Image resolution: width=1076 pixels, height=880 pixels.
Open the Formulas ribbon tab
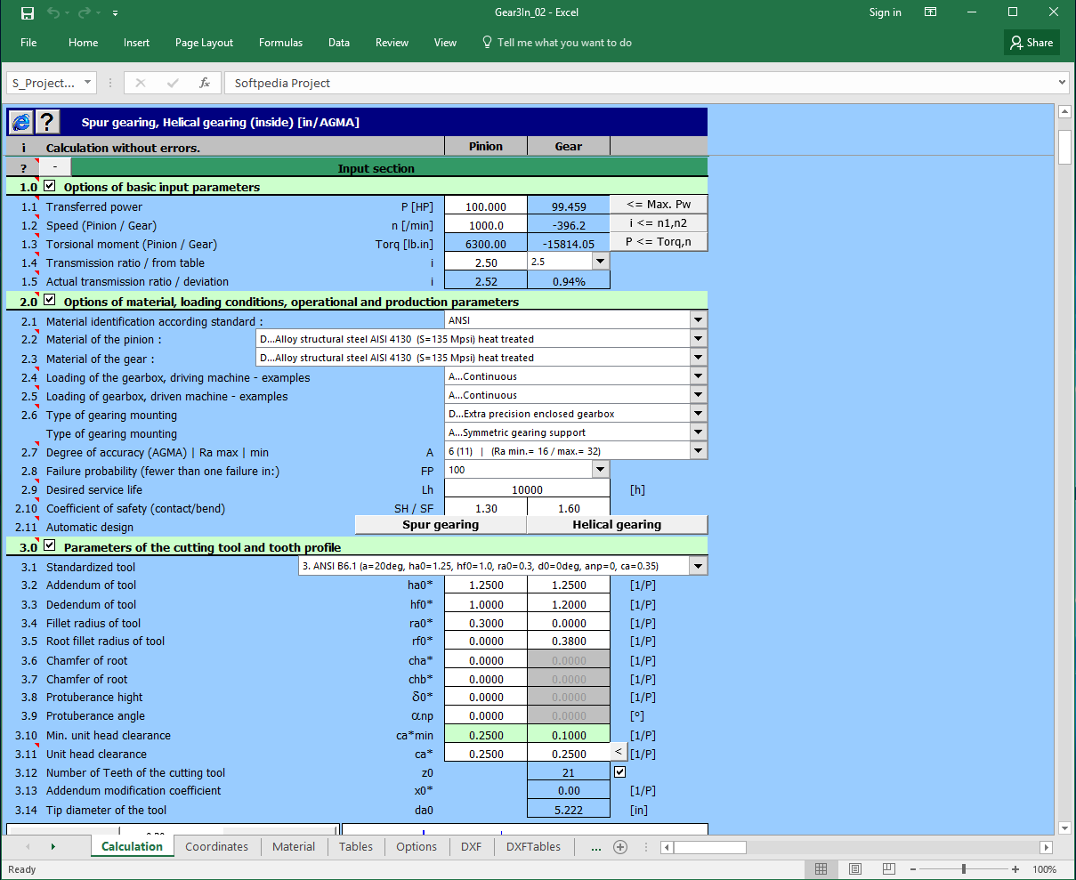(280, 43)
